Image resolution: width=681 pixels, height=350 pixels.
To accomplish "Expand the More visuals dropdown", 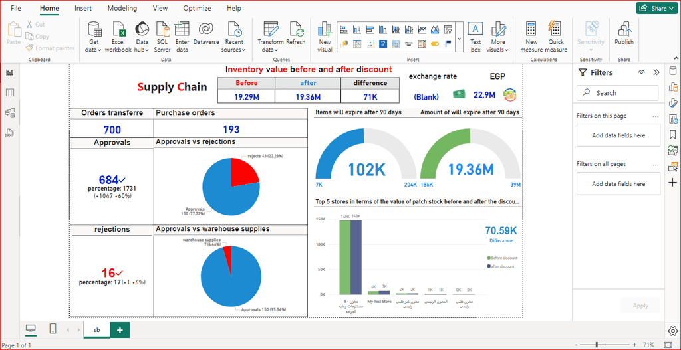I will point(497,37).
